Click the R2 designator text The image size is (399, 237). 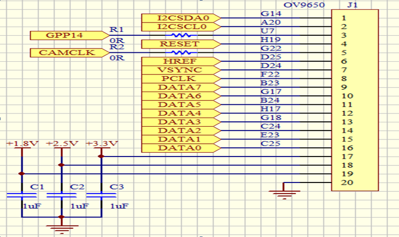117,47
